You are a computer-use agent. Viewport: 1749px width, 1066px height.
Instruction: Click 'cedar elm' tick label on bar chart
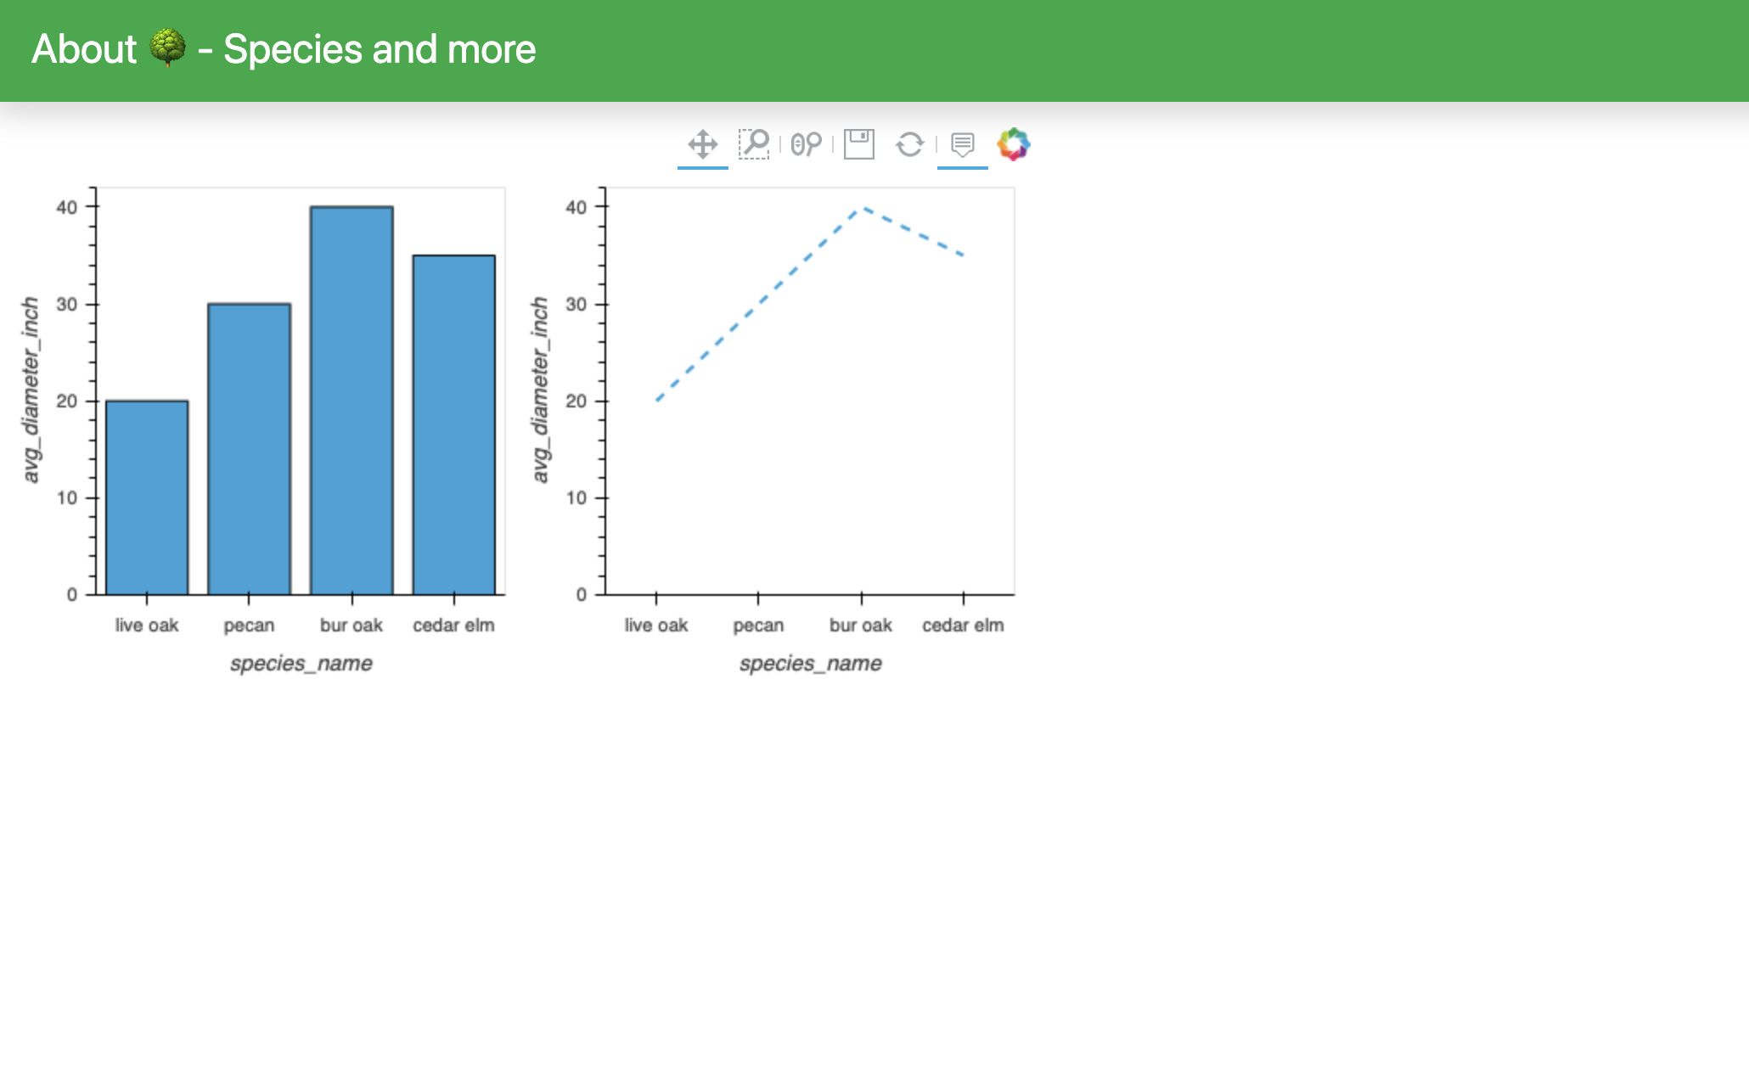(453, 626)
